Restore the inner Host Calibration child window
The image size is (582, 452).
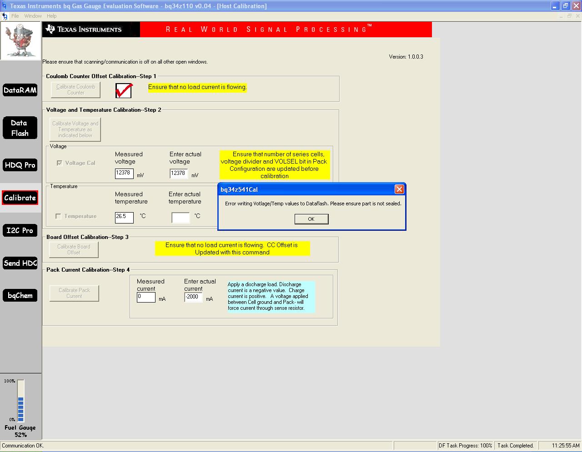pyautogui.click(x=569, y=16)
